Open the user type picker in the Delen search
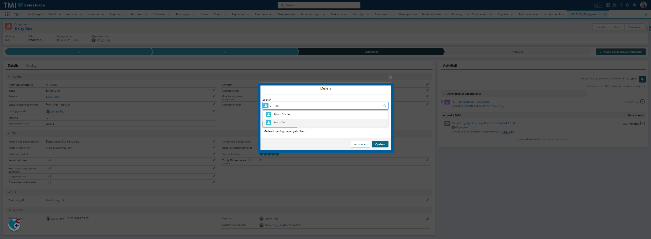This screenshot has height=239, width=651. (x=267, y=106)
